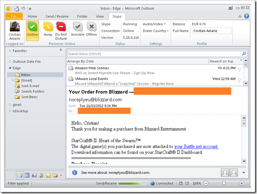
Task: Click Arrange By: Date header
Action: point(81,61)
